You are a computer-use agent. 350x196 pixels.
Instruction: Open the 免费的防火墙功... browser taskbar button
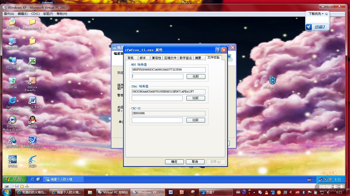tap(32, 192)
